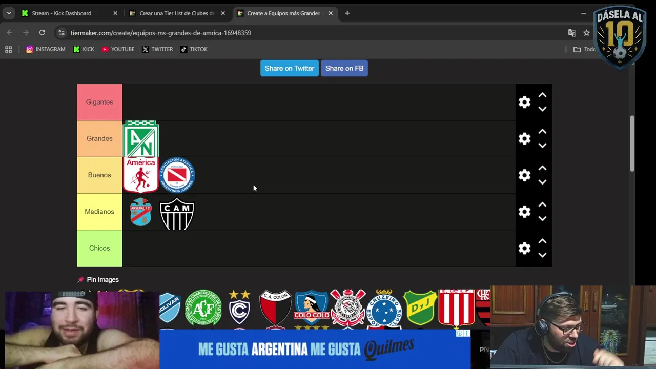
Task: Move Buenos row down with arrow
Action: click(x=542, y=181)
